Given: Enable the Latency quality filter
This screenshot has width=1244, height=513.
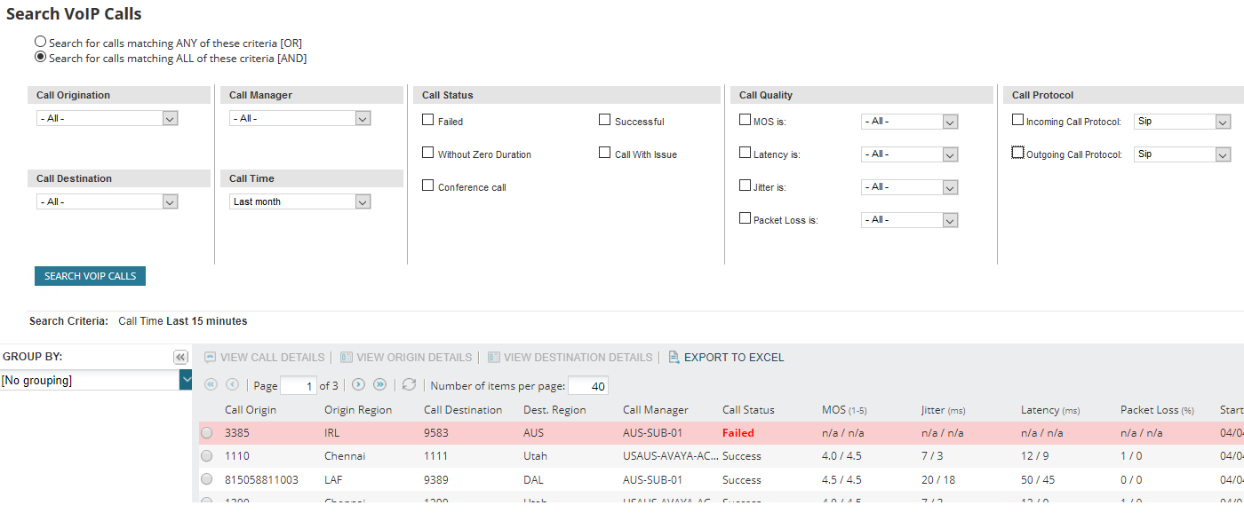Looking at the screenshot, I should pos(746,153).
